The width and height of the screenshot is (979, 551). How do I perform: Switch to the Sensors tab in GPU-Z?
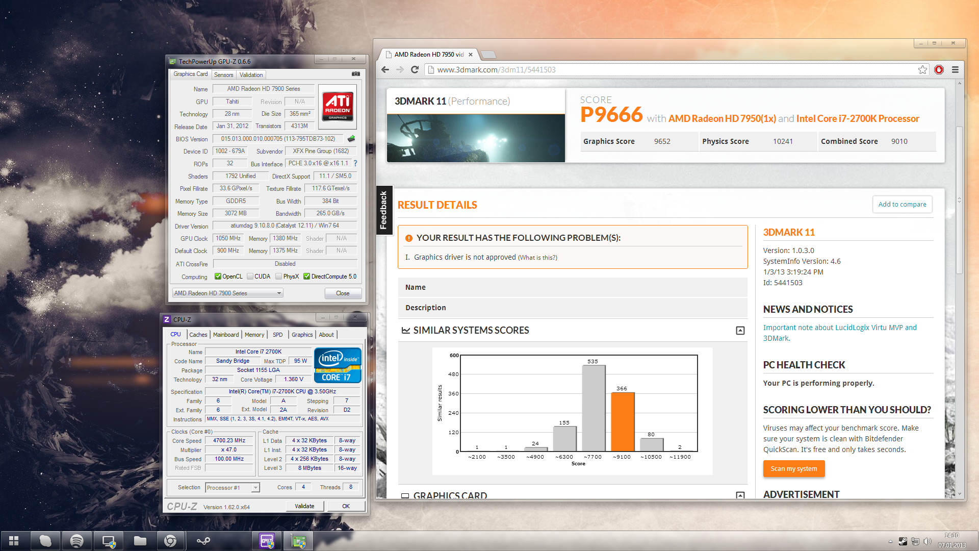223,74
